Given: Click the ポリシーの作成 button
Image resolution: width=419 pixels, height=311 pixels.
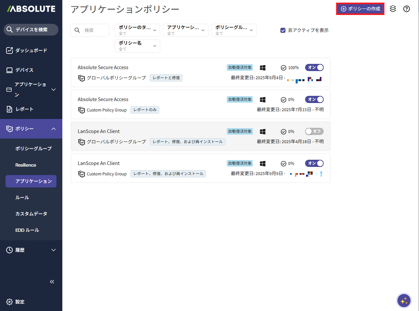Looking at the screenshot, I should click(360, 9).
